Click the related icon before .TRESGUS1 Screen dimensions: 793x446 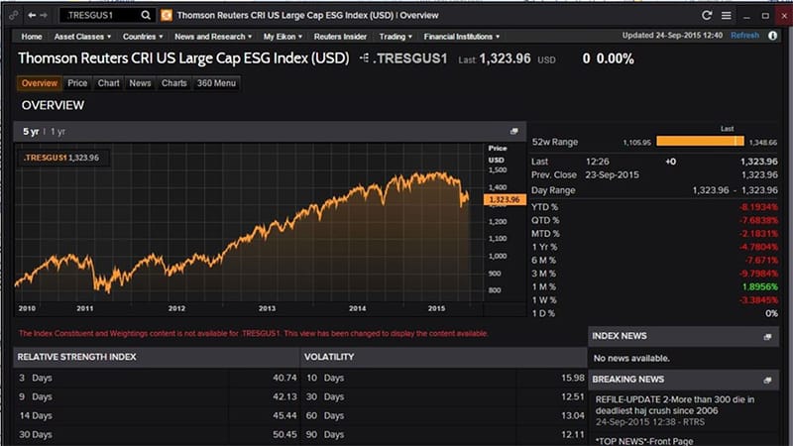(x=364, y=58)
